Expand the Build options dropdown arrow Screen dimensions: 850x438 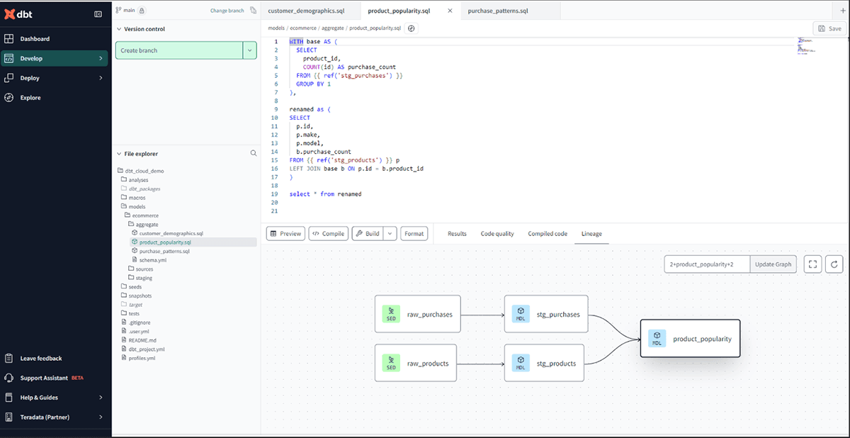click(x=390, y=234)
